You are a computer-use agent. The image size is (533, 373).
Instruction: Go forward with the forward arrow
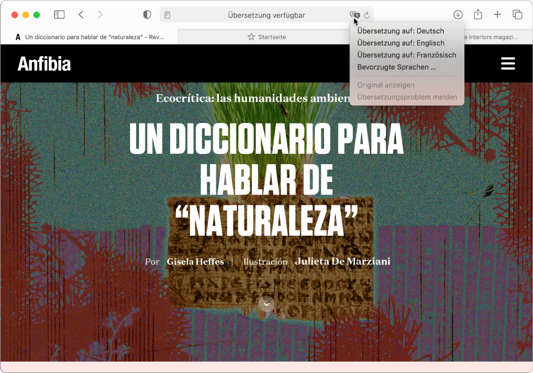100,15
